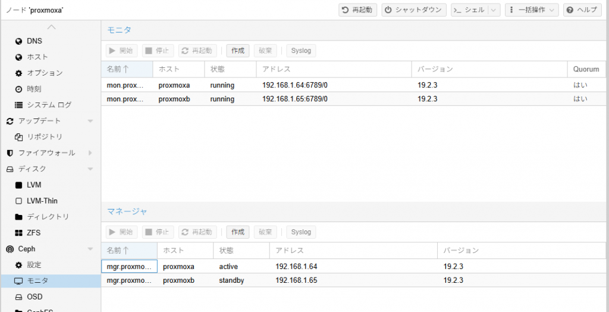Click the システム ログ list icon
The height and width of the screenshot is (312, 609).
[x=18, y=105]
